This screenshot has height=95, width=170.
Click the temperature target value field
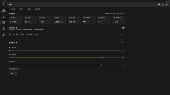click(123, 65)
